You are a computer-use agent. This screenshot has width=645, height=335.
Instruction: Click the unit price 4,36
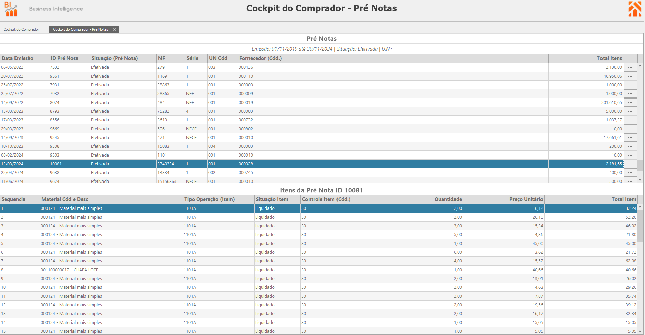point(539,235)
